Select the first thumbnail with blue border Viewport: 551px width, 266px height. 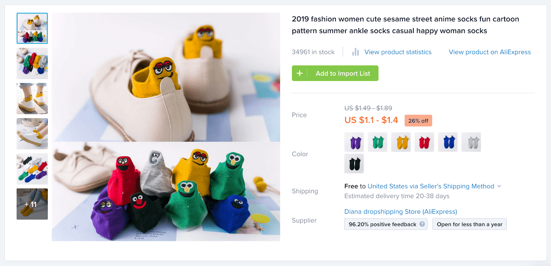32,28
